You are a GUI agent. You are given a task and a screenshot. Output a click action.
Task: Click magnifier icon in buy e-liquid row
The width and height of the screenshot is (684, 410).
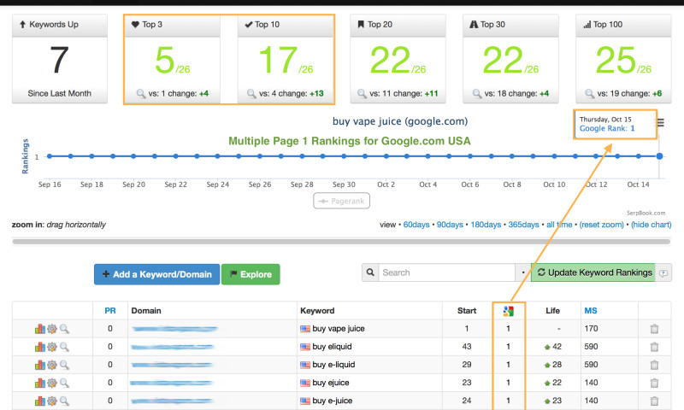pos(64,365)
